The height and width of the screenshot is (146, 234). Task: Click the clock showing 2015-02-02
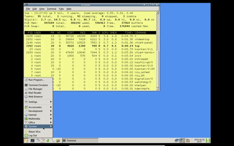[x=199, y=141]
